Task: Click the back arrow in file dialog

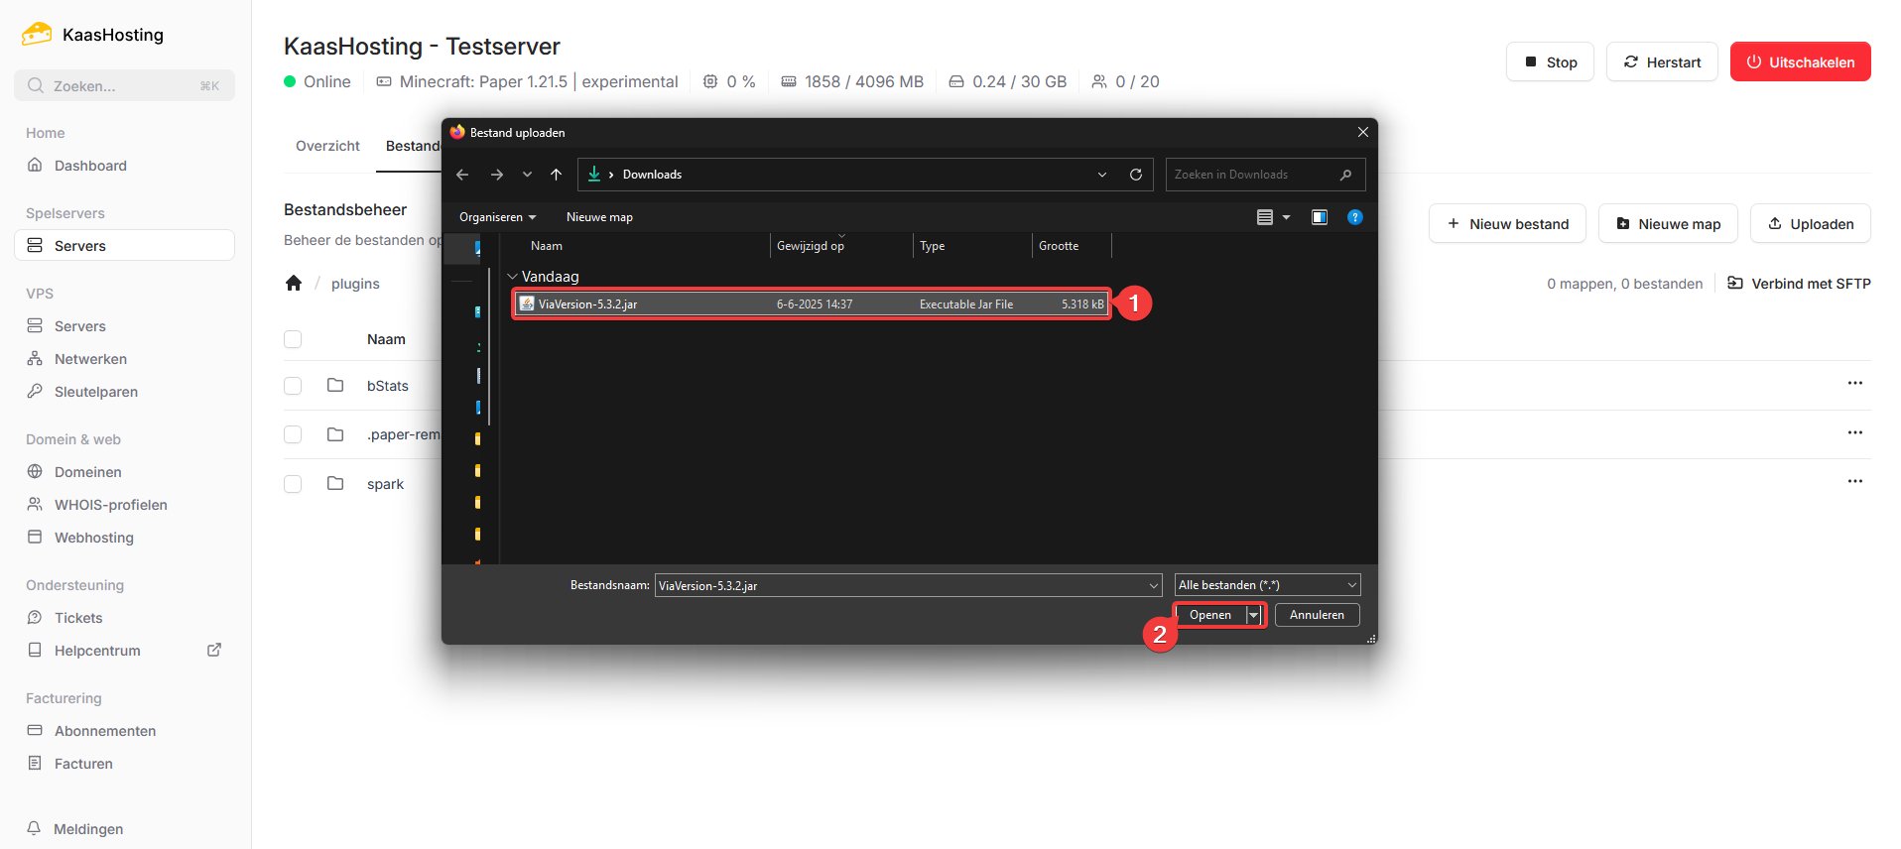Action: 462,175
